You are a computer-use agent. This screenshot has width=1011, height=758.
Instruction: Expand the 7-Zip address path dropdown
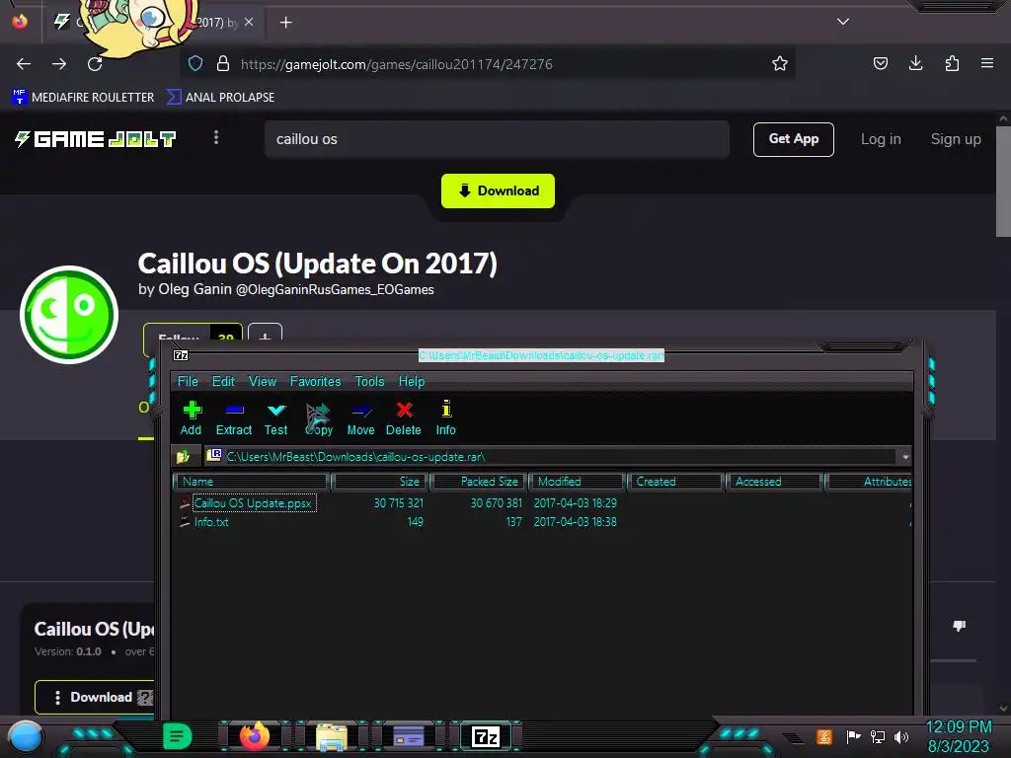[905, 456]
